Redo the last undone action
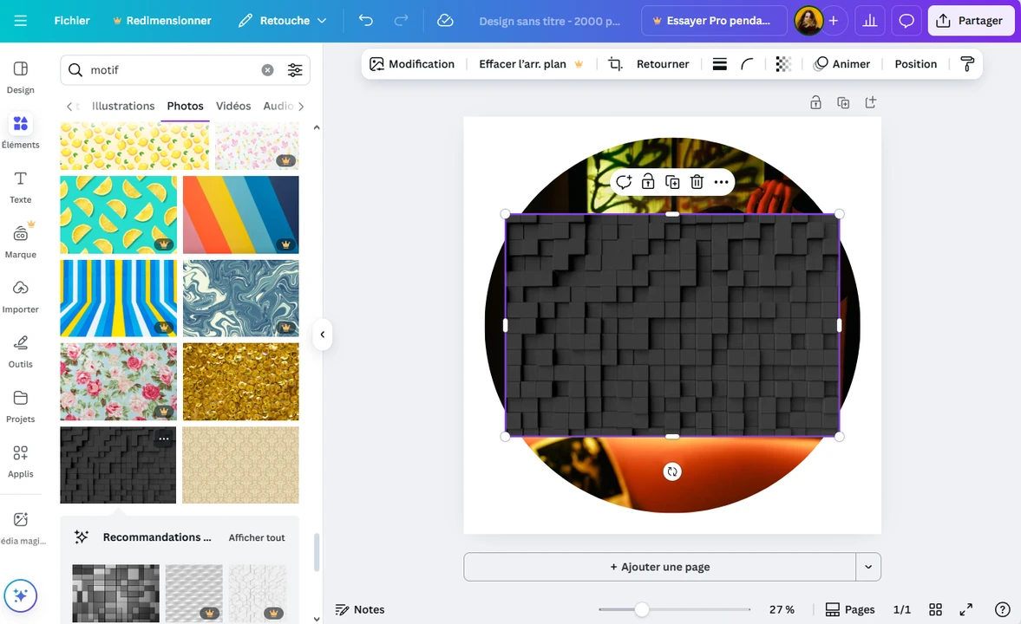Viewport: 1021px width, 624px height. pos(401,21)
